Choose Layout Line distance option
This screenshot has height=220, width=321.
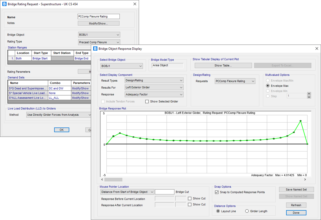(218, 211)
